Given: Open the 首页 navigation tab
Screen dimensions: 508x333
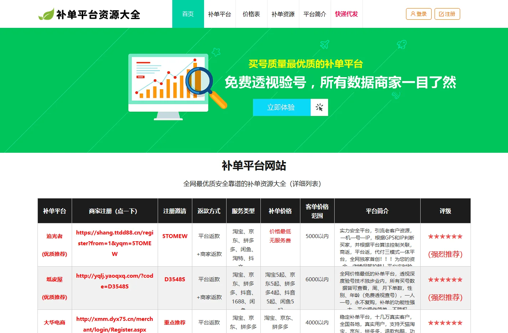Looking at the screenshot, I should tap(188, 14).
